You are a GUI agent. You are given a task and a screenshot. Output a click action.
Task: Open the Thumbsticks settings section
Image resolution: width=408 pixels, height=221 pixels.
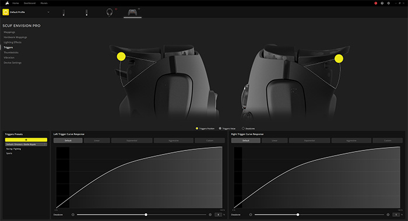pos(11,52)
